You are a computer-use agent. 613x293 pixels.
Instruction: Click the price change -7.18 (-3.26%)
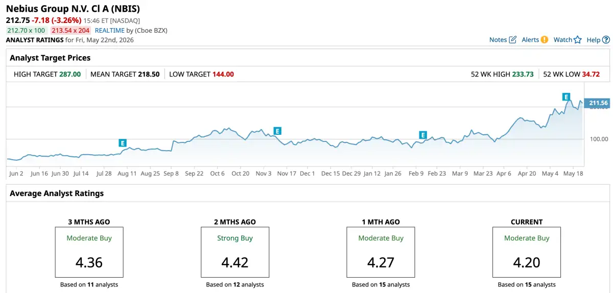(x=56, y=20)
